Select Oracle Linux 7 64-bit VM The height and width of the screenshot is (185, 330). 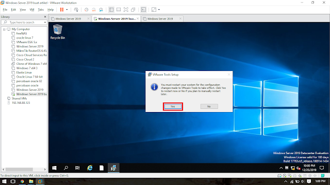point(29,77)
